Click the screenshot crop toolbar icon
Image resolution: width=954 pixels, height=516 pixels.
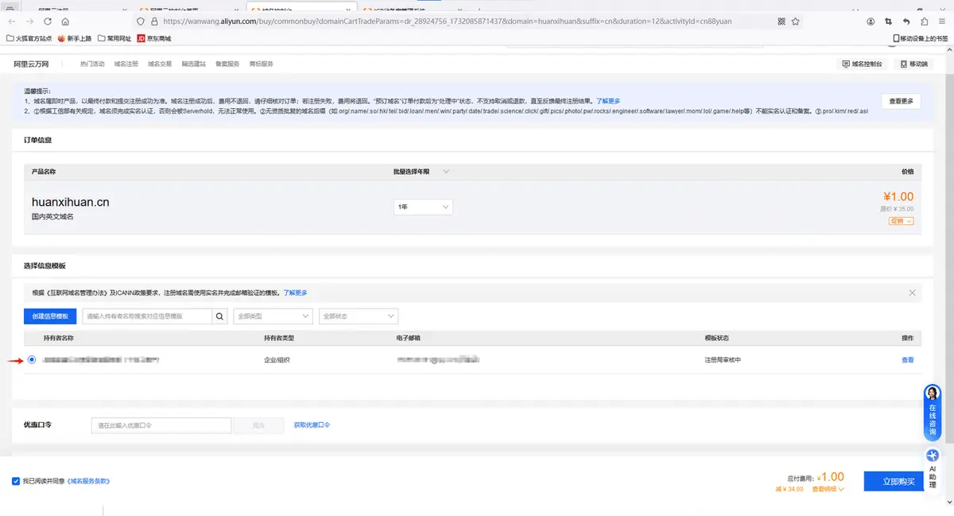pos(888,21)
